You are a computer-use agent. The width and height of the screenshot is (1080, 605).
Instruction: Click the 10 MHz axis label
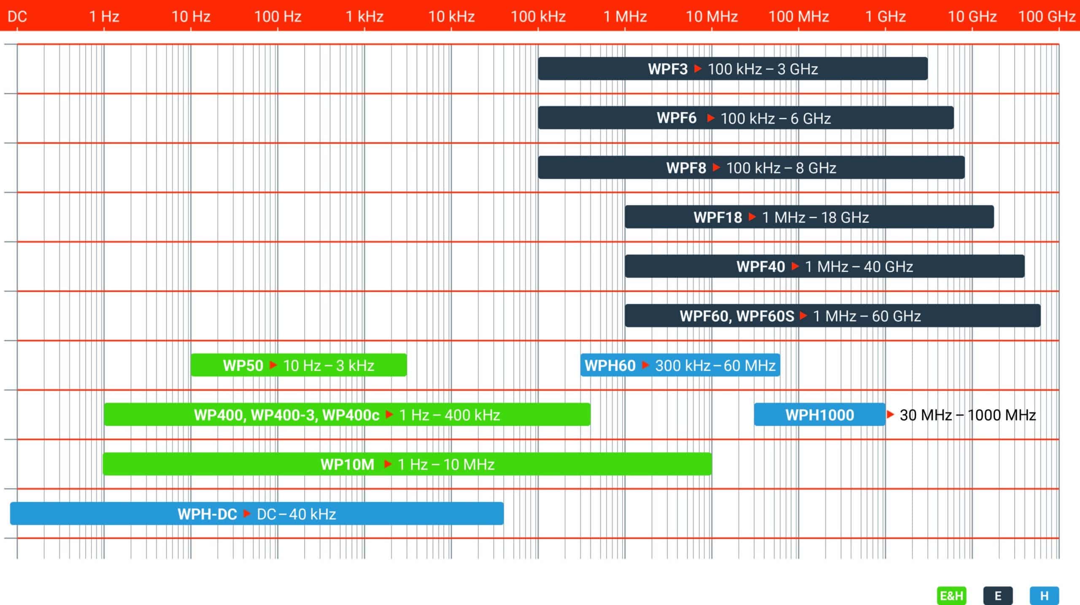pos(712,16)
